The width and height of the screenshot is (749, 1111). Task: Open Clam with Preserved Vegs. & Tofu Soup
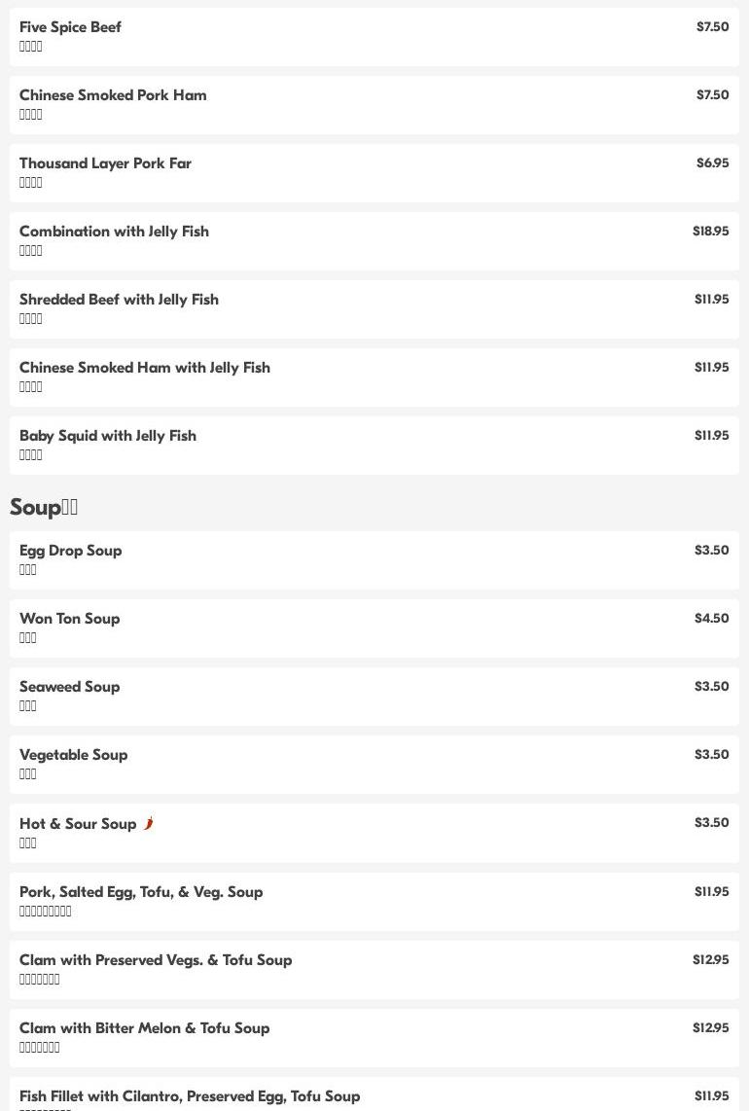[374, 969]
